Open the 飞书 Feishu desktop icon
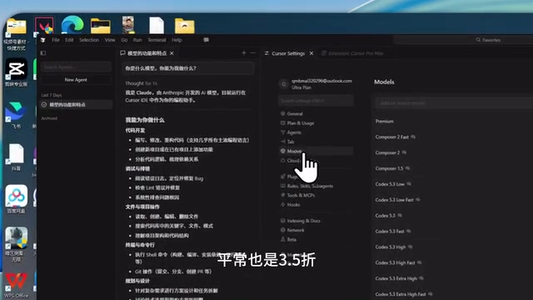 pos(16,114)
